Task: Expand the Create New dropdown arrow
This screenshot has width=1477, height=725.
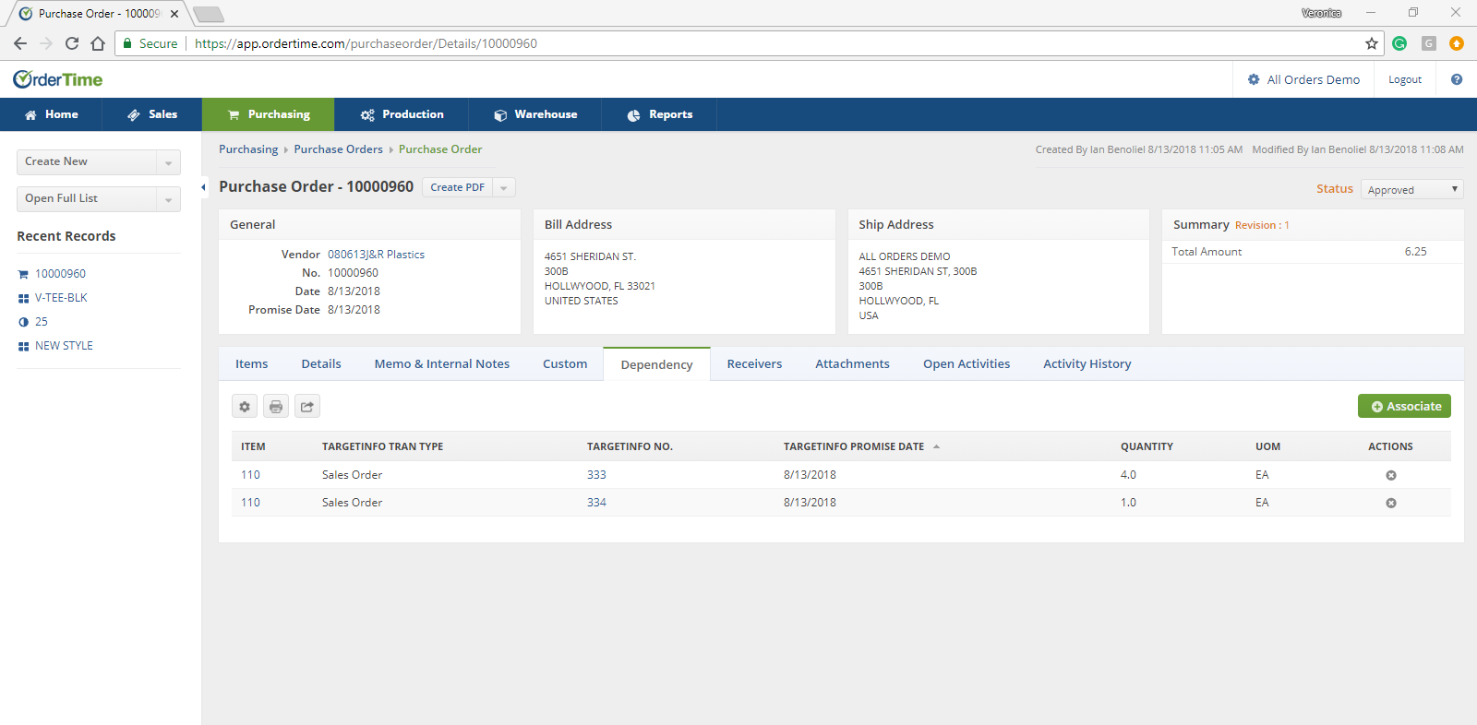Action: point(168,162)
